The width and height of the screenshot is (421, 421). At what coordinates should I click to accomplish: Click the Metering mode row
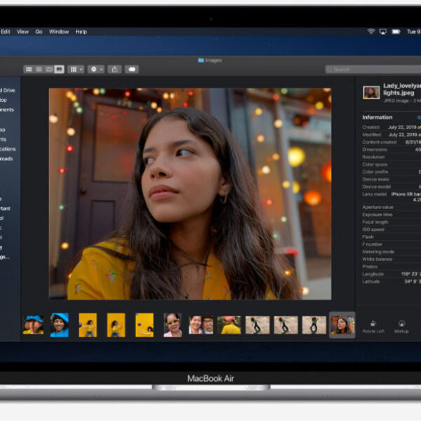(x=392, y=252)
